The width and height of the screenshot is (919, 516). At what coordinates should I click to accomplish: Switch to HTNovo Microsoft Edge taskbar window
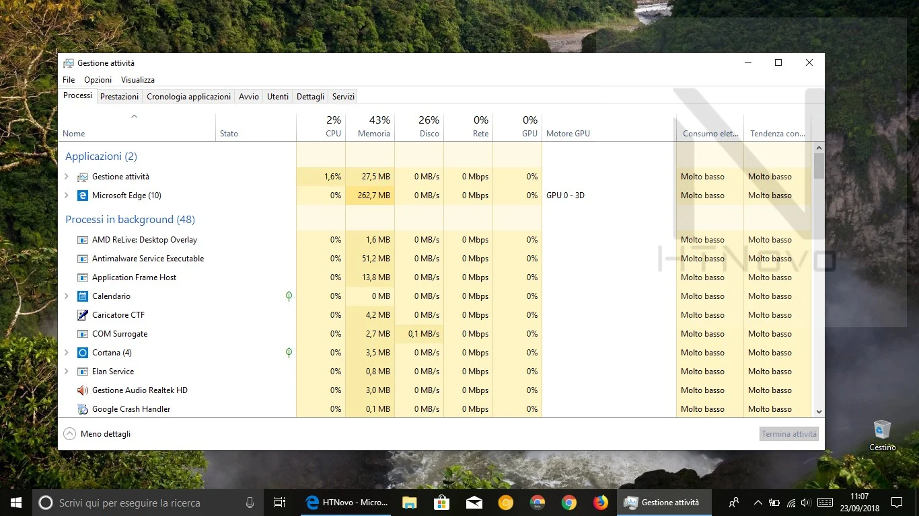pyautogui.click(x=346, y=503)
